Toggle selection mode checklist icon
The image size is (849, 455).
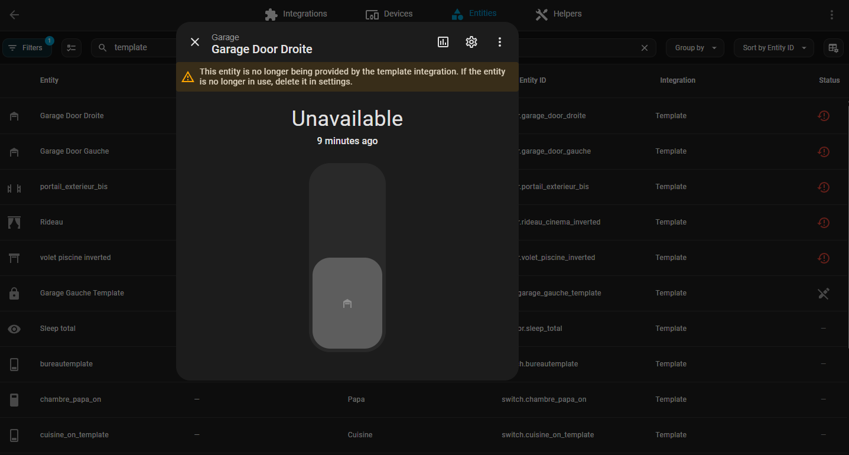[x=71, y=48]
